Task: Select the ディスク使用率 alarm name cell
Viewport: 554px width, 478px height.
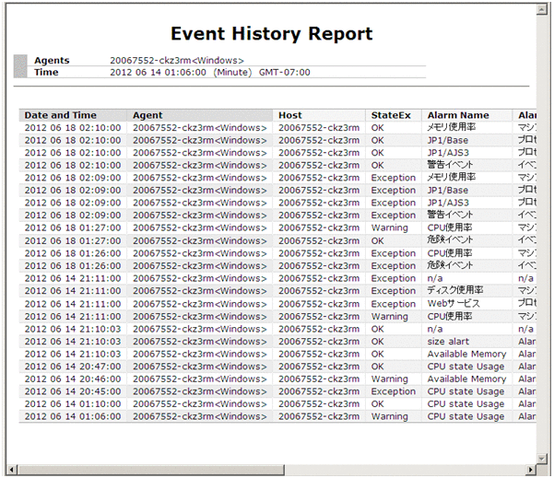Action: (455, 291)
